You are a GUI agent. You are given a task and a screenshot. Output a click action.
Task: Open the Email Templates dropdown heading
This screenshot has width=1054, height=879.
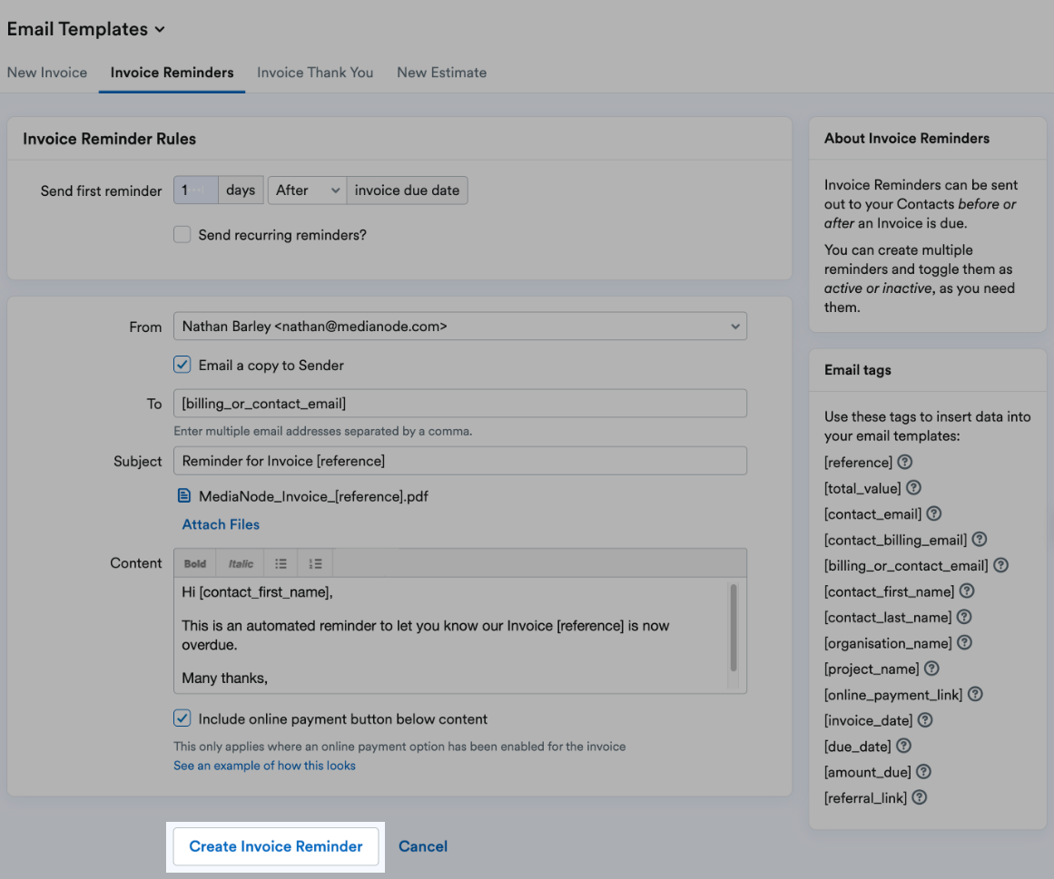coord(86,29)
